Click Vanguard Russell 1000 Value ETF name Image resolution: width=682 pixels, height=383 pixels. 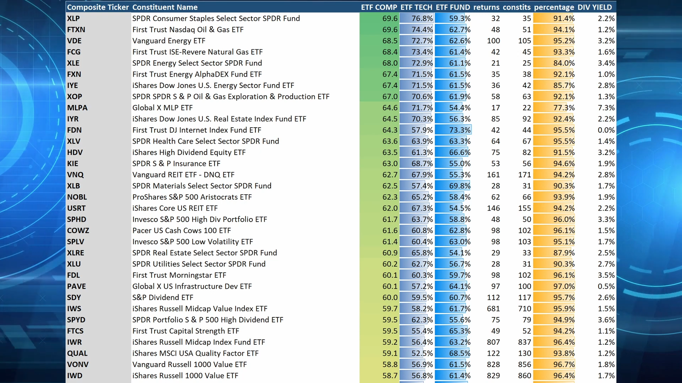pos(190,365)
